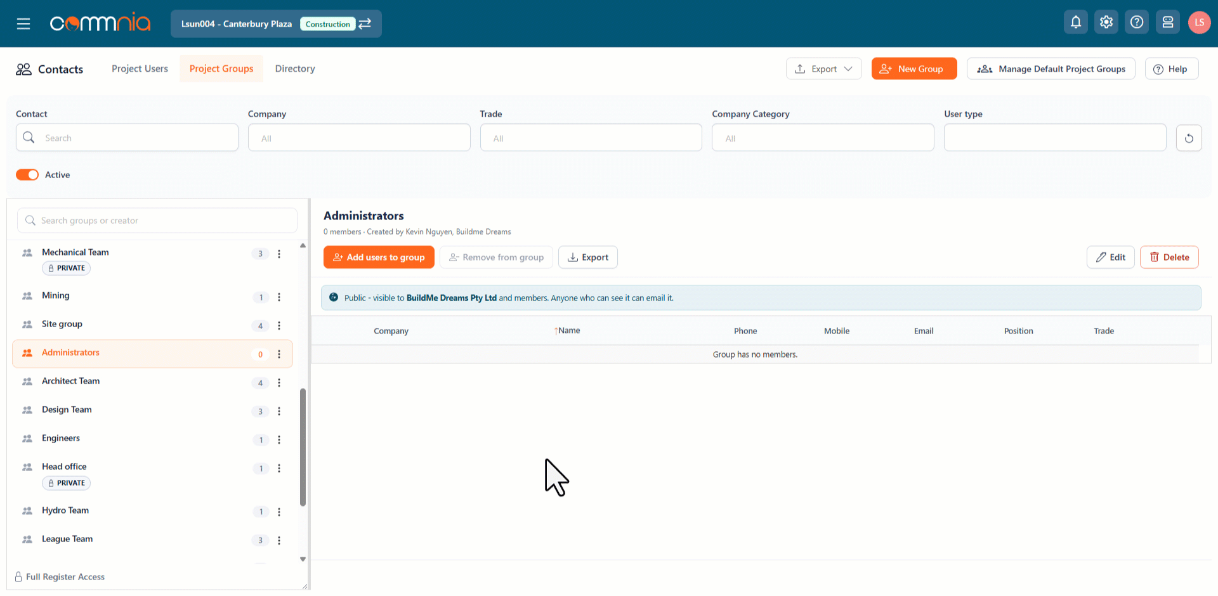Select the League Team group
This screenshot has height=596, width=1218.
152,540
